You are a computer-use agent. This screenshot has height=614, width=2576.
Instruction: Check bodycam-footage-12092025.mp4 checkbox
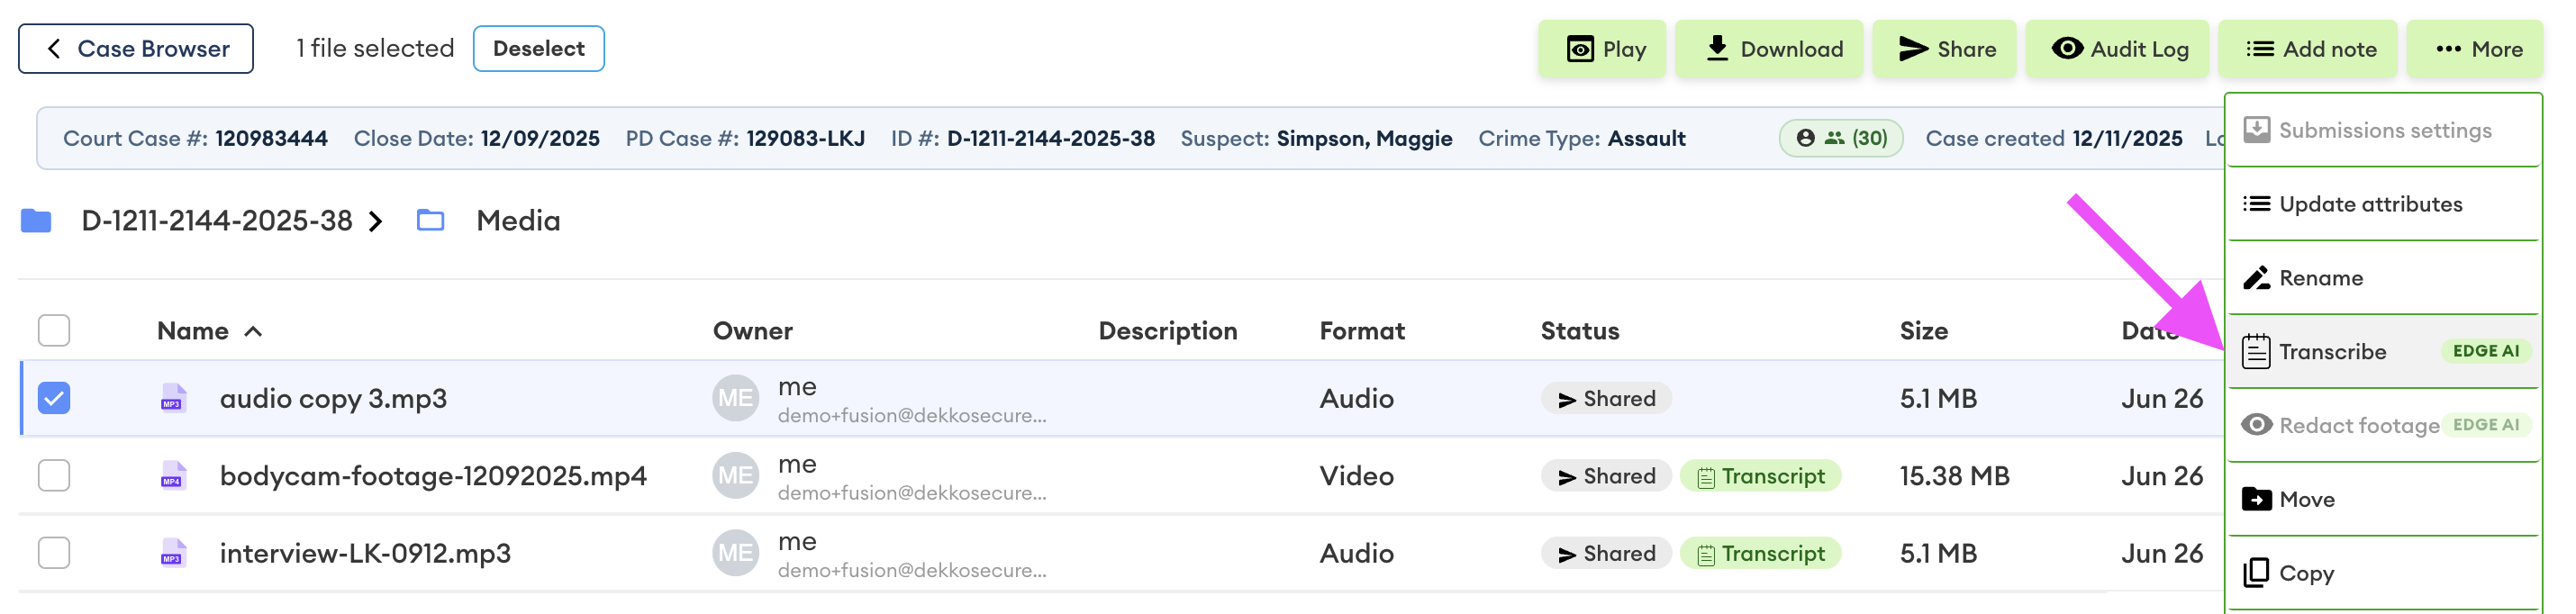(54, 476)
